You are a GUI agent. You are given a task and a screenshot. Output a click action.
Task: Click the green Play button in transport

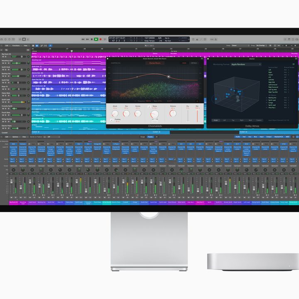coord(96,39)
